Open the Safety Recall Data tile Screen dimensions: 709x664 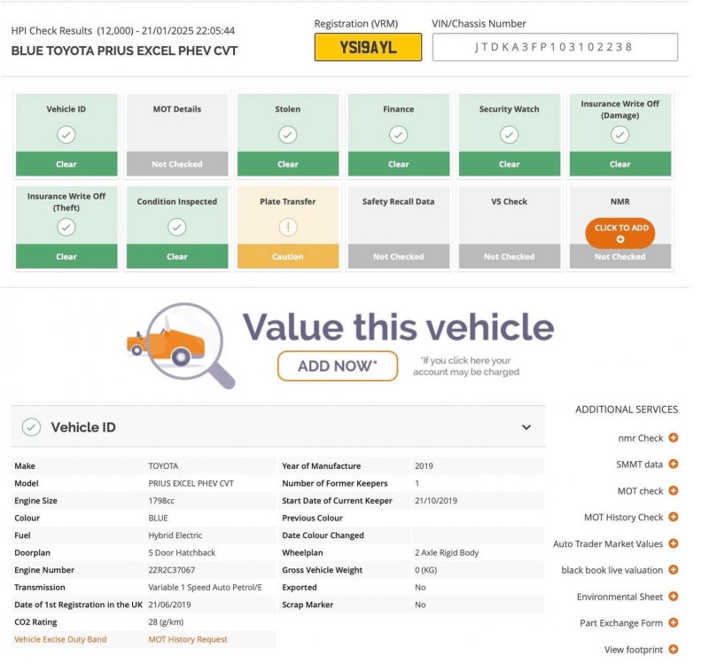398,227
